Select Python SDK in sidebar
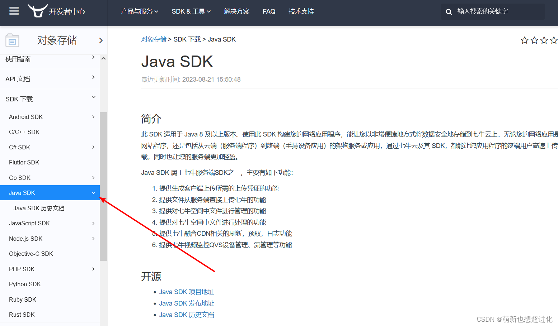The height and width of the screenshot is (326, 558). pyautogui.click(x=25, y=284)
